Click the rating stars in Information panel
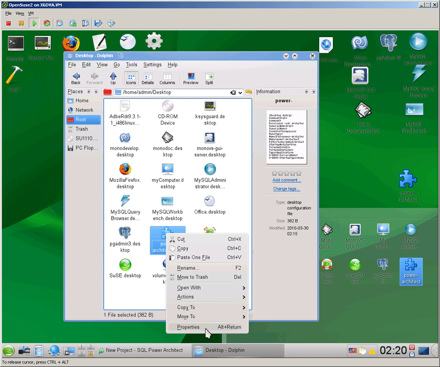This screenshot has height=367, width=440. [286, 173]
